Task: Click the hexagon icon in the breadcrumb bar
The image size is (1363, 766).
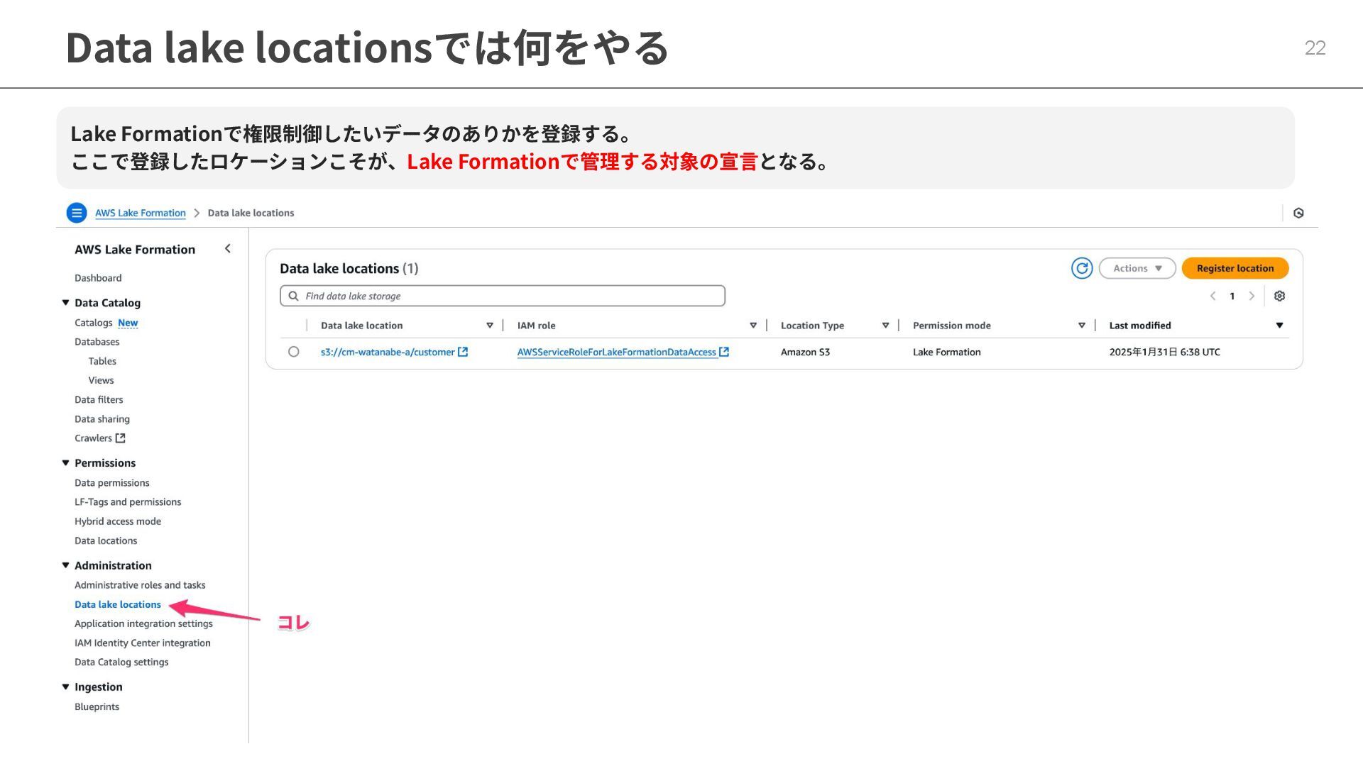Action: [1298, 213]
